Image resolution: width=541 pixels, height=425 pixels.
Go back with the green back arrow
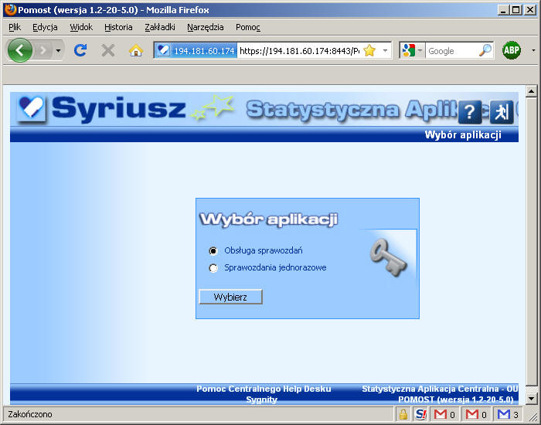[x=19, y=51]
